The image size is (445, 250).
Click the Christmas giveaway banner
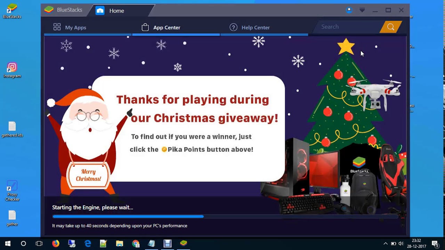[x=225, y=116]
